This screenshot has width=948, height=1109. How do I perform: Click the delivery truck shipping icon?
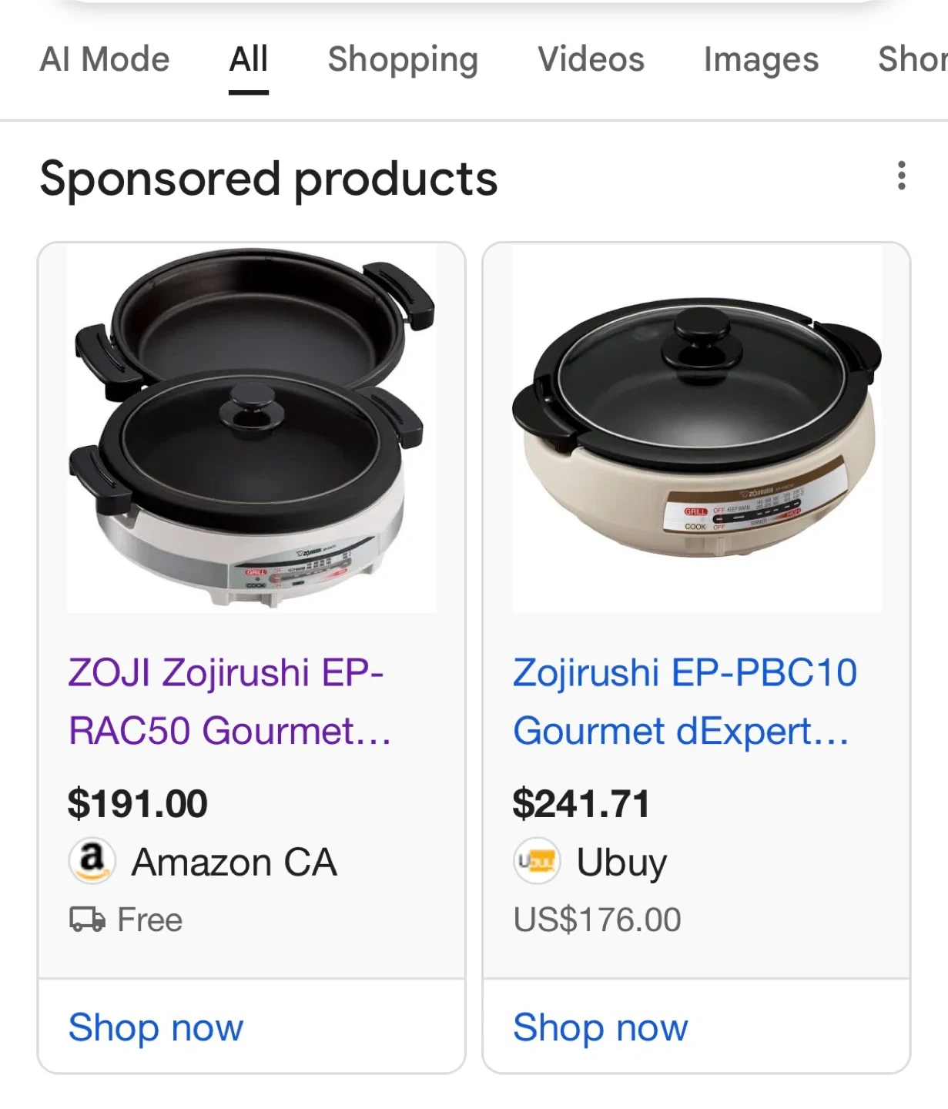[x=87, y=919]
